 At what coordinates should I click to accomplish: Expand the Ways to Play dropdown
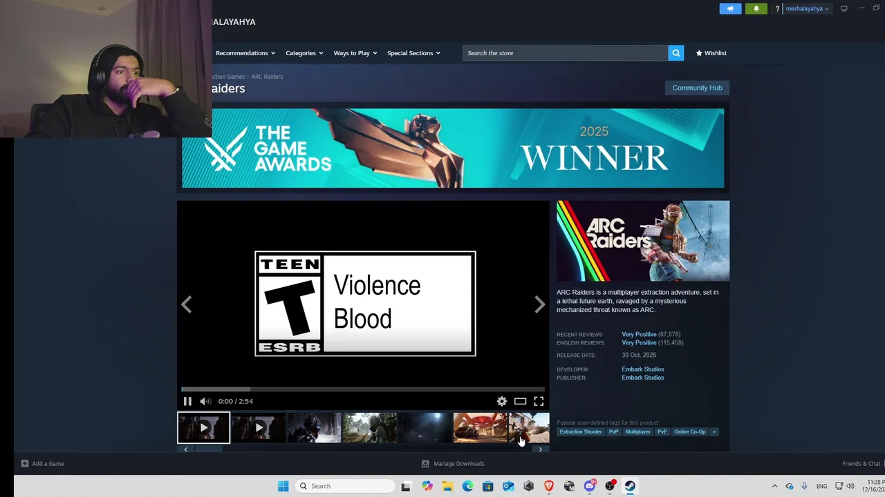click(x=355, y=53)
